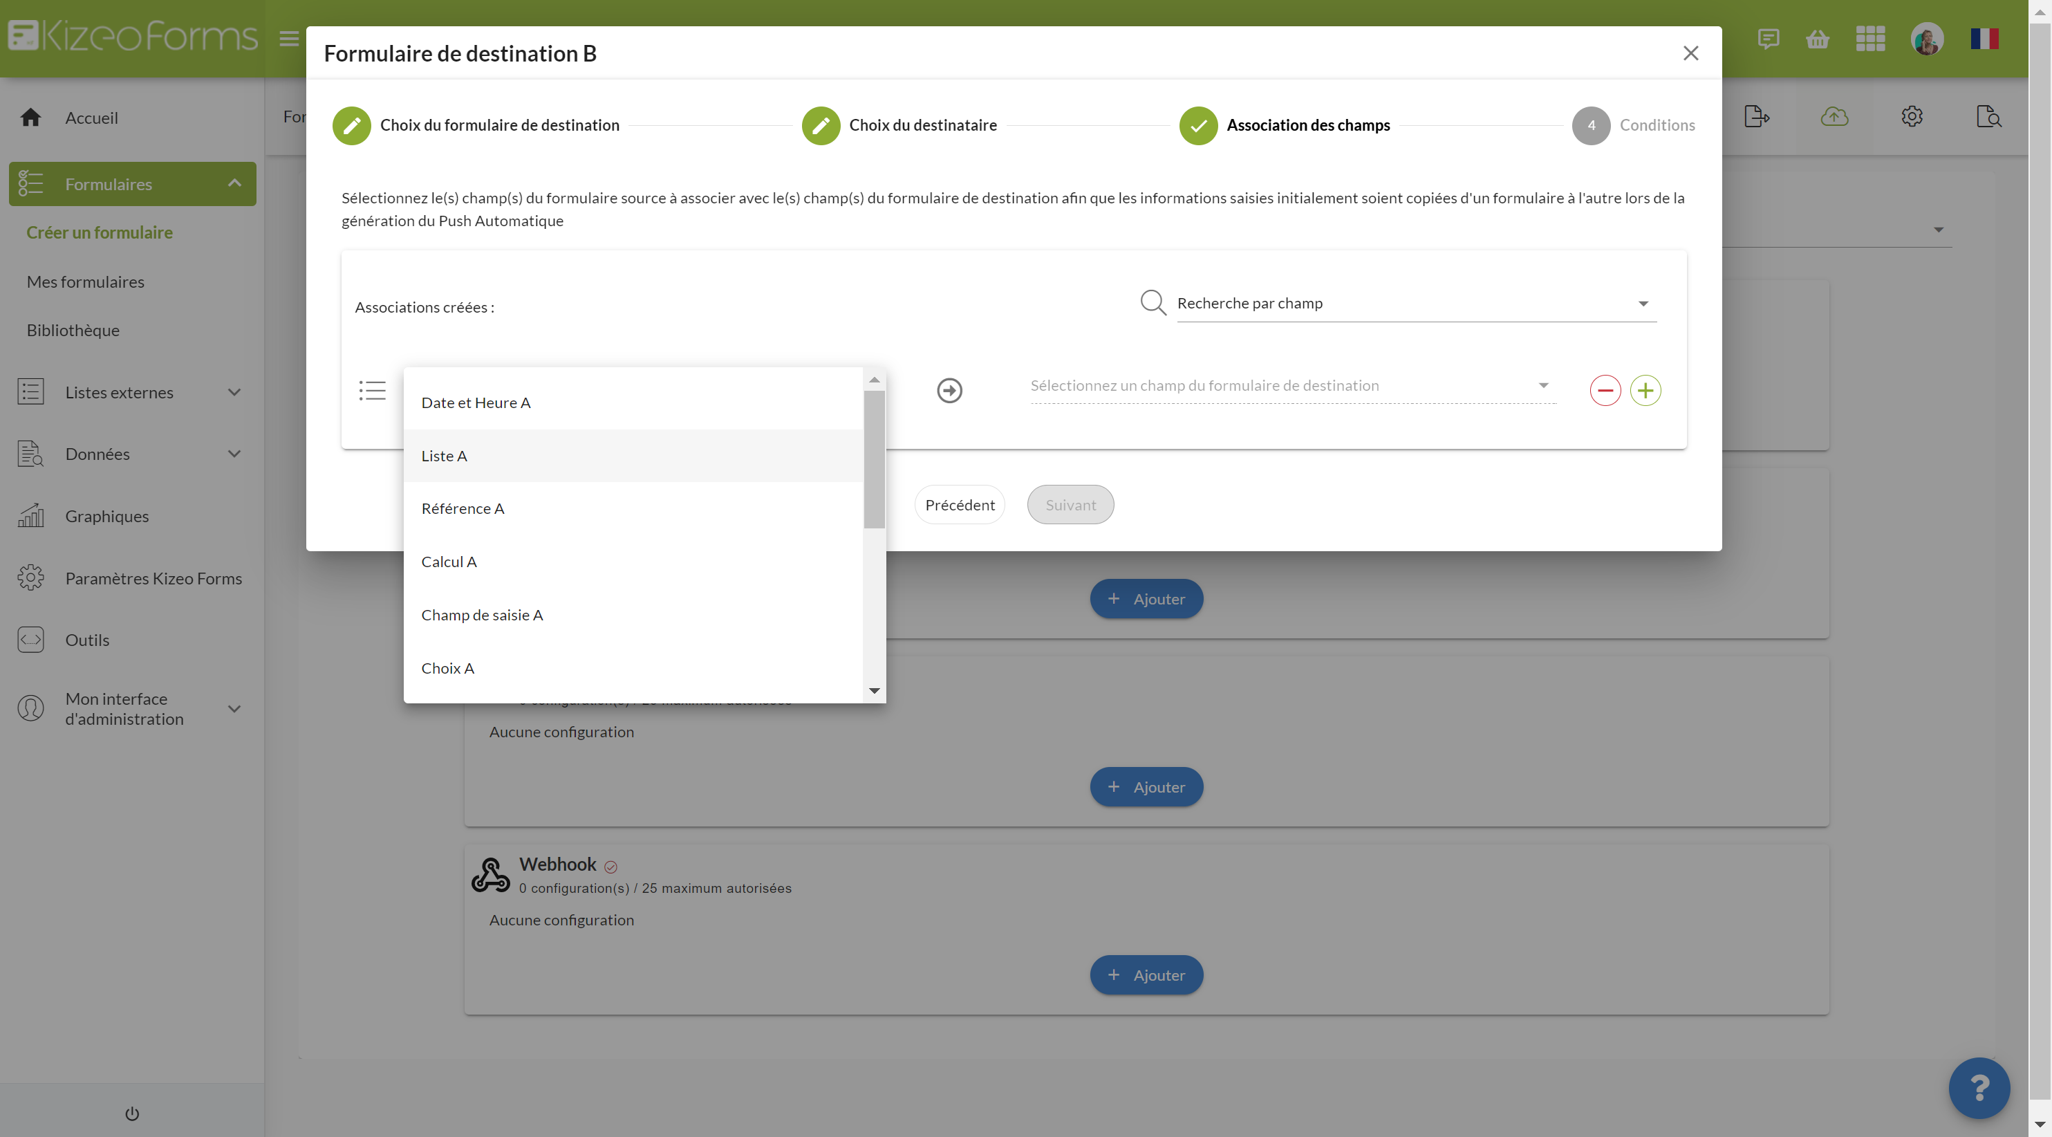Open the apps grid icon
This screenshot has width=2052, height=1137.
(1869, 38)
